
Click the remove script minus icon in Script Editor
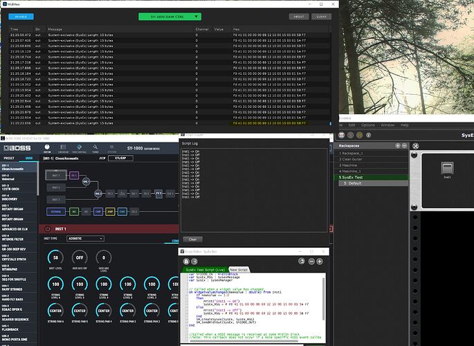pos(311,262)
